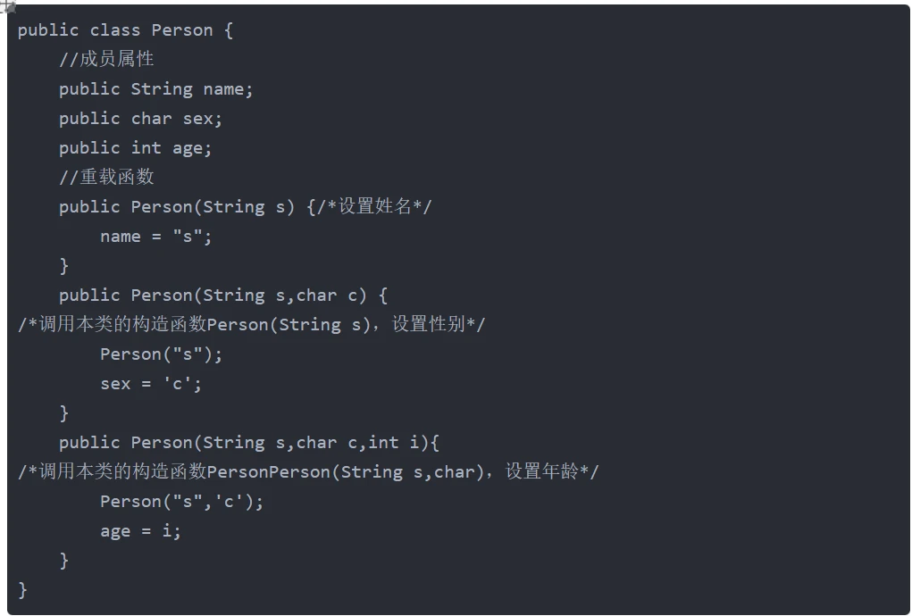Click the comment ending with 设置年龄

(x=308, y=472)
